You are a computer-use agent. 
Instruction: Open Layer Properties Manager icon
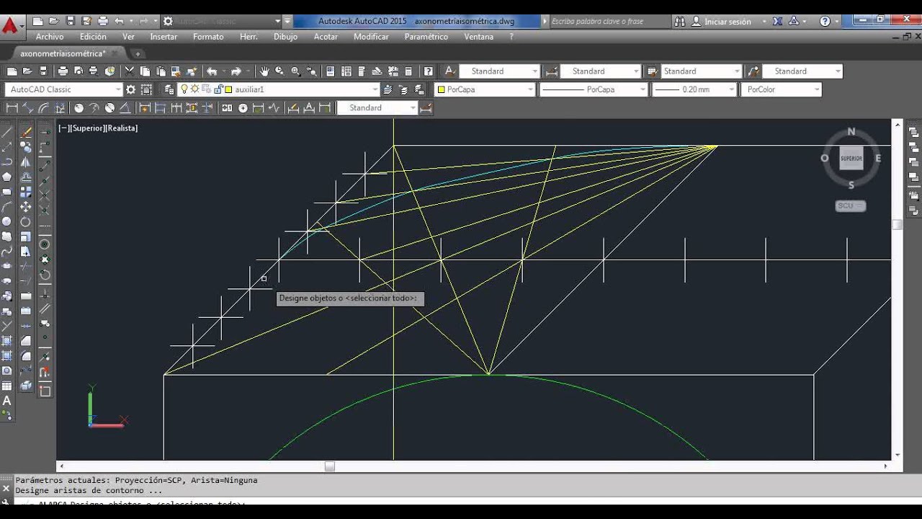pyautogui.click(x=169, y=89)
